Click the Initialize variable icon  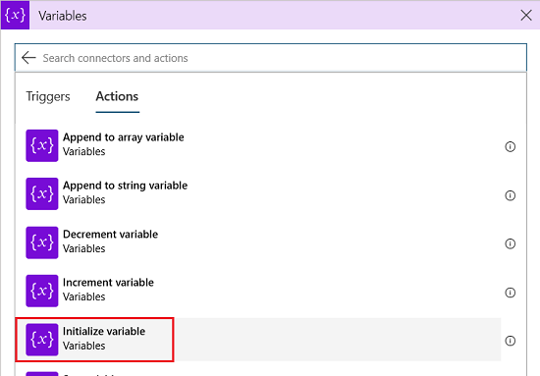42,340
